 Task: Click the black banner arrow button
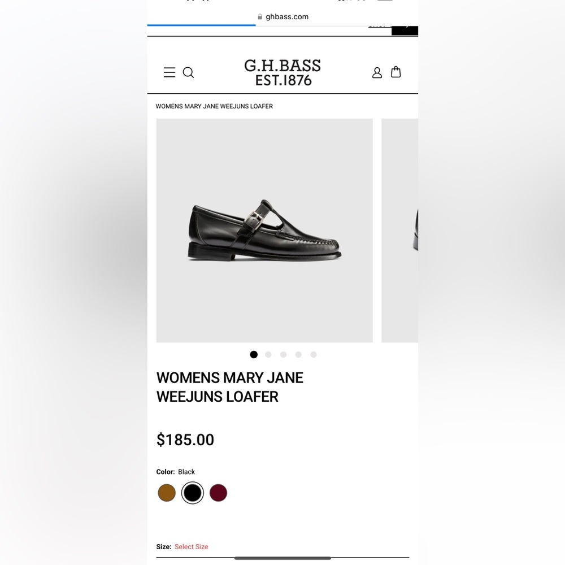(405, 31)
